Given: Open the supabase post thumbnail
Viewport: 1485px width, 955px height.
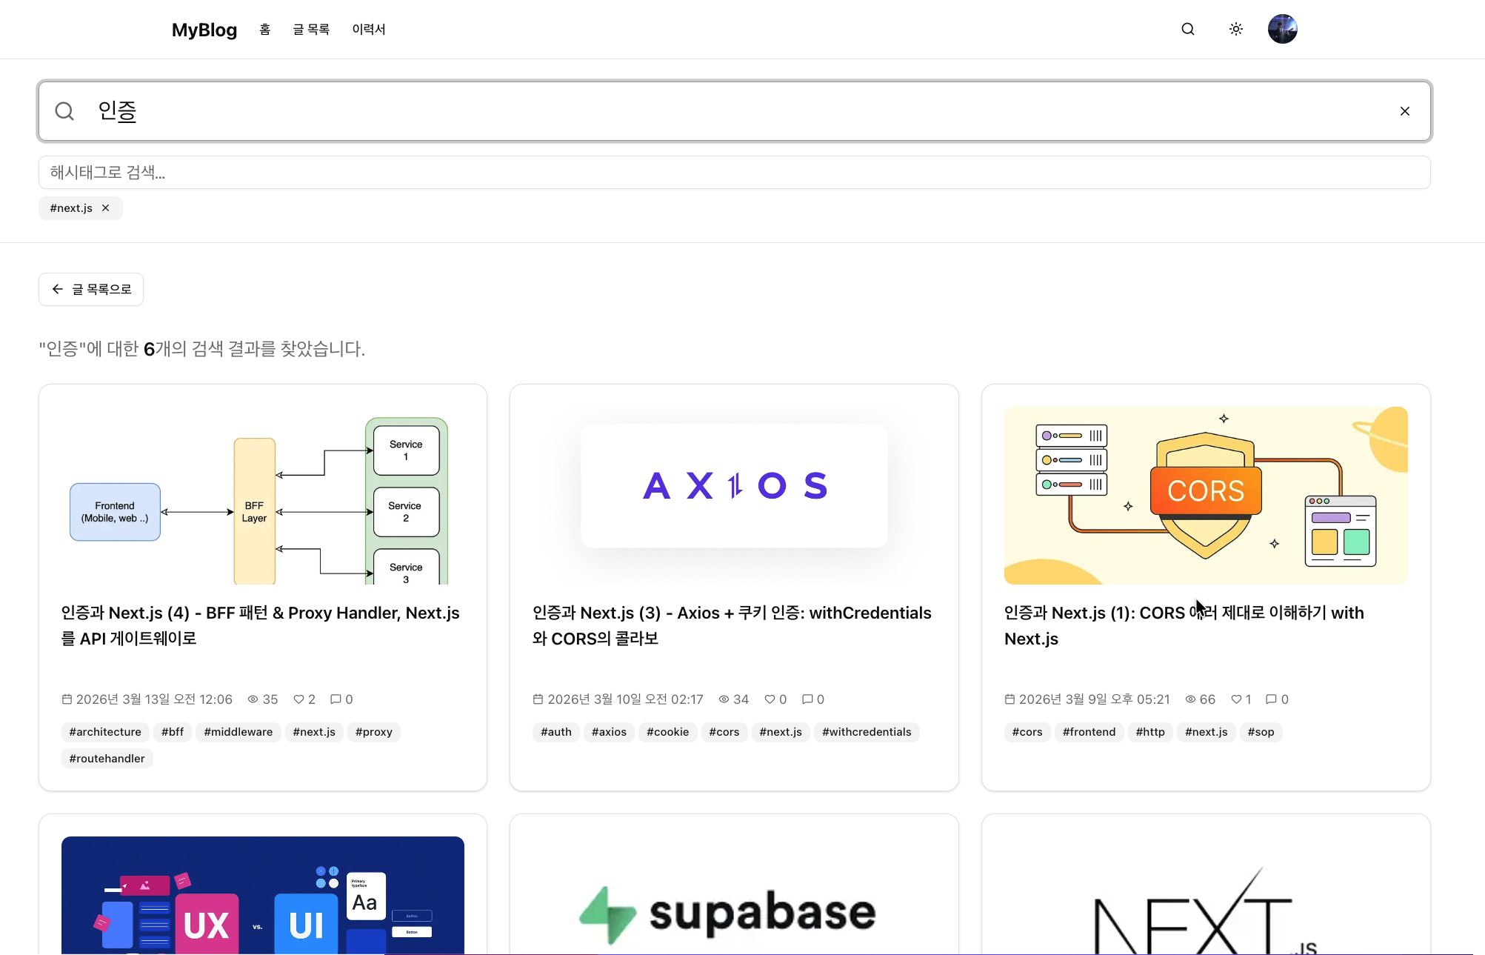Looking at the screenshot, I should [734, 895].
